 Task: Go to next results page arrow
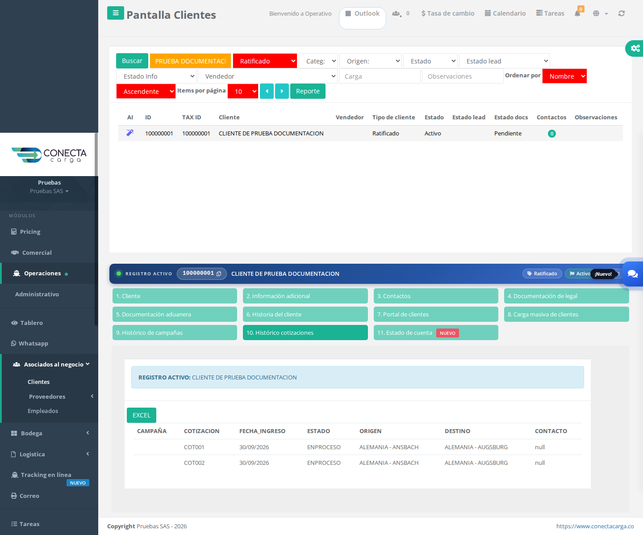point(282,91)
